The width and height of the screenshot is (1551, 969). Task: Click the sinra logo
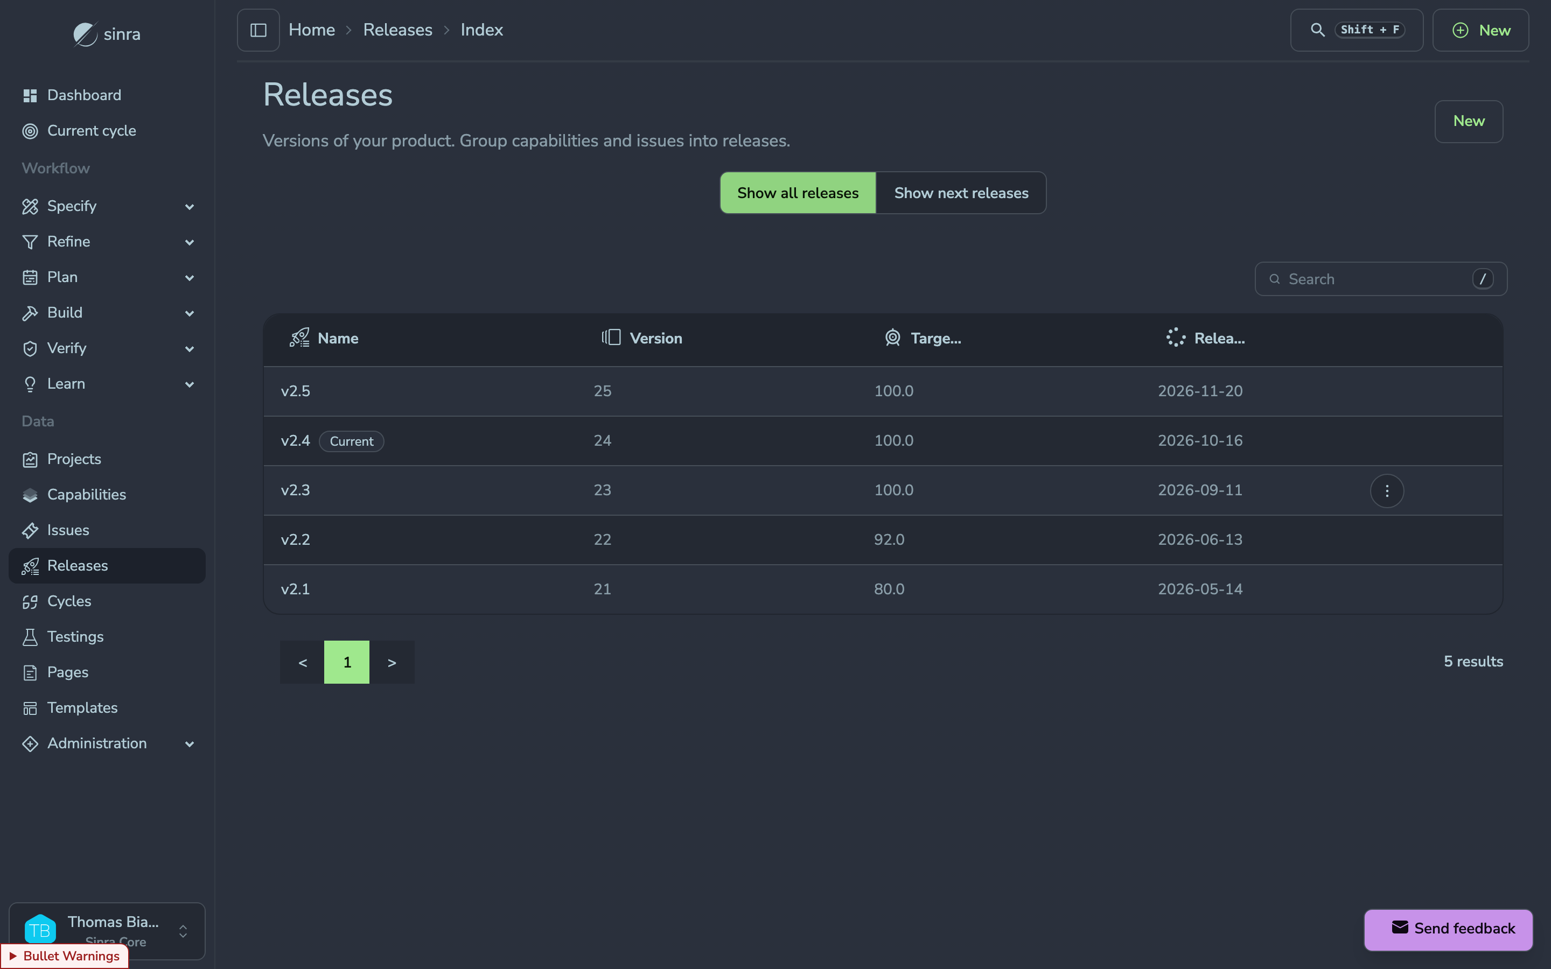tap(107, 34)
